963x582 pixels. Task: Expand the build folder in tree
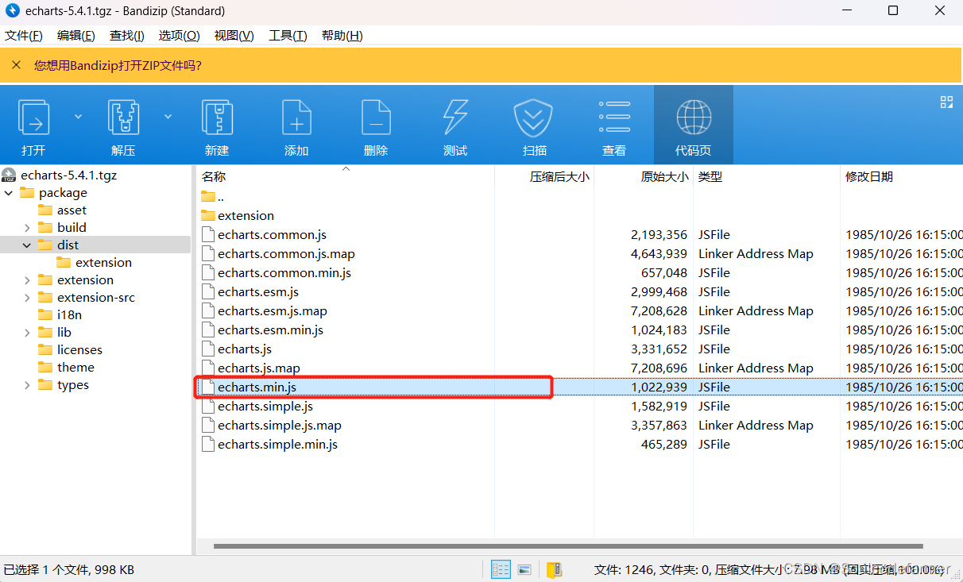point(27,228)
